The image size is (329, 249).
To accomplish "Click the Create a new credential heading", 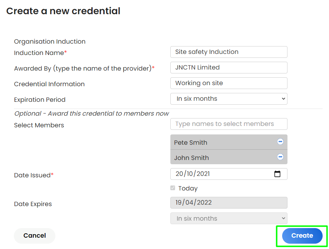I will click(x=63, y=11).
